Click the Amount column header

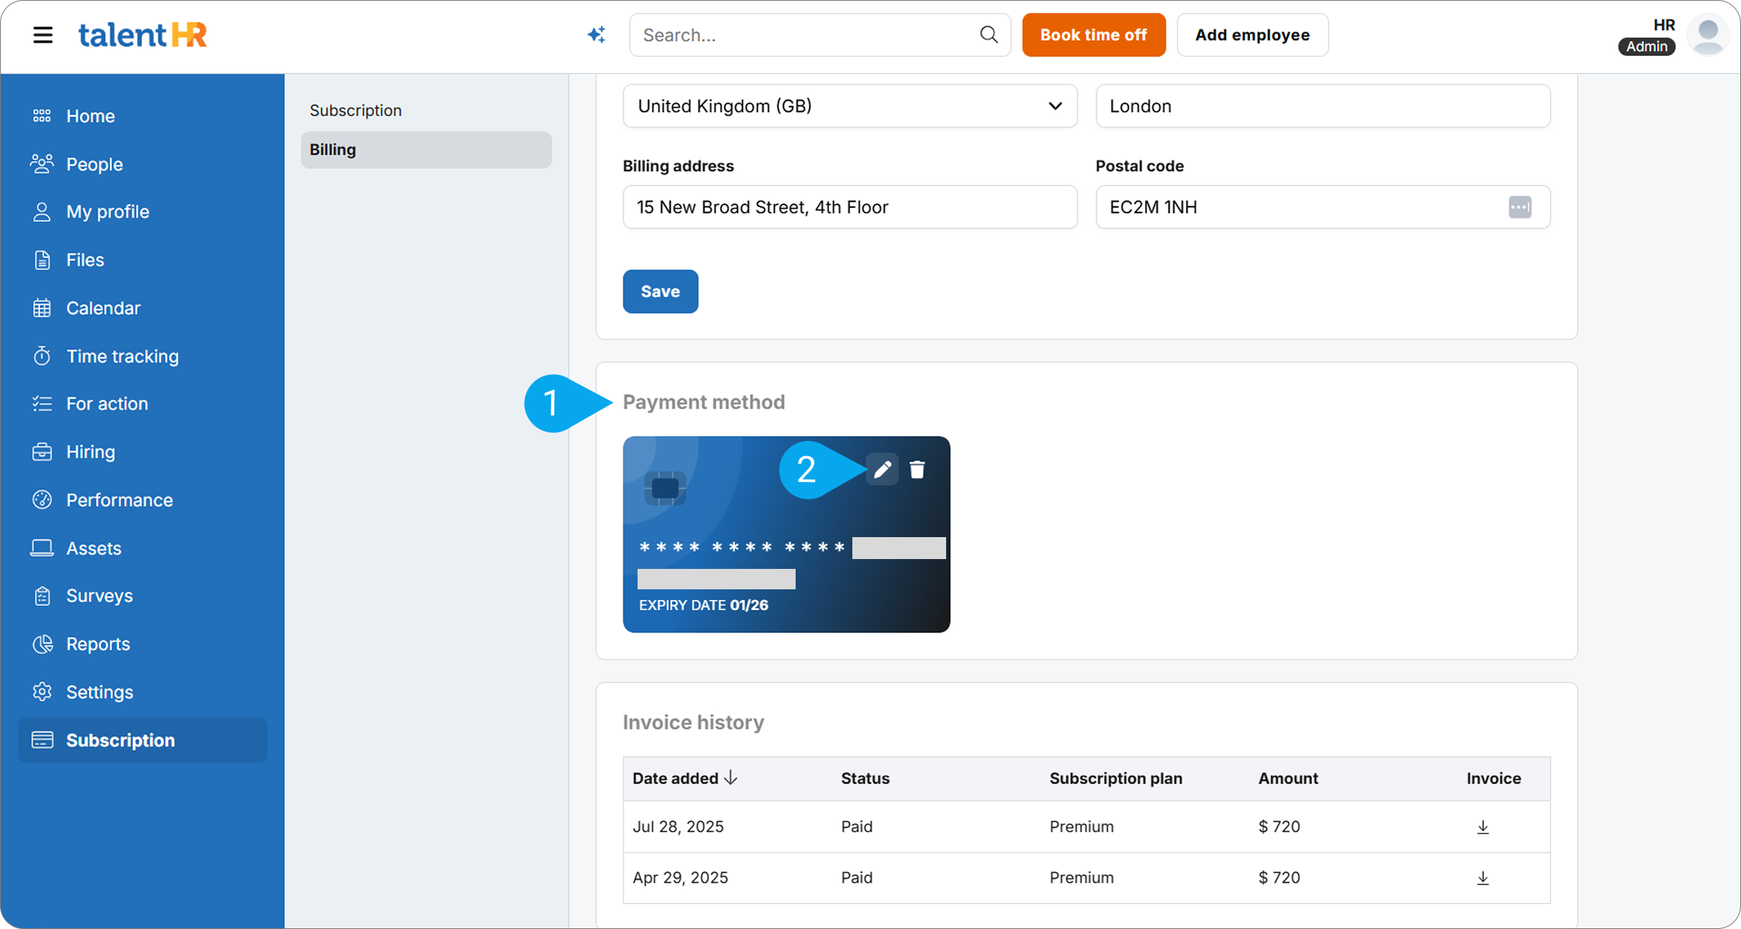tap(1288, 778)
